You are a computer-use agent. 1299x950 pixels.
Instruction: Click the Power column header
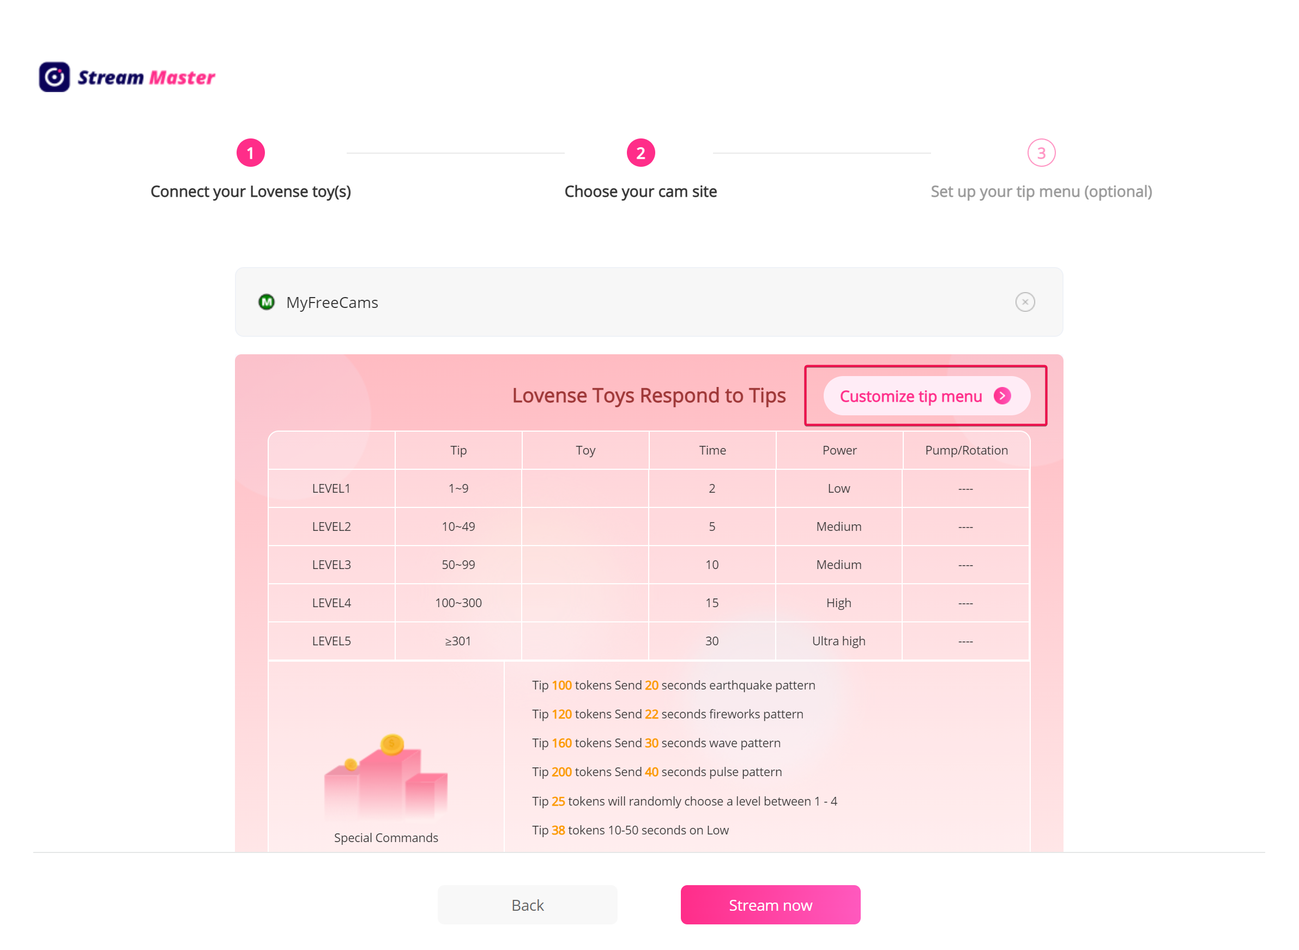pos(839,450)
